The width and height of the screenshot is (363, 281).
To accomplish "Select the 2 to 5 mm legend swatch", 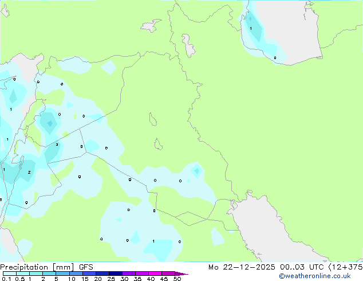I will coord(49,274).
